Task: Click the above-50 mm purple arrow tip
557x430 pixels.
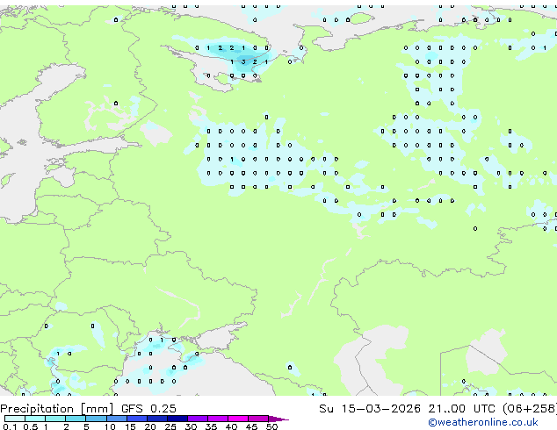Action: pyautogui.click(x=278, y=419)
